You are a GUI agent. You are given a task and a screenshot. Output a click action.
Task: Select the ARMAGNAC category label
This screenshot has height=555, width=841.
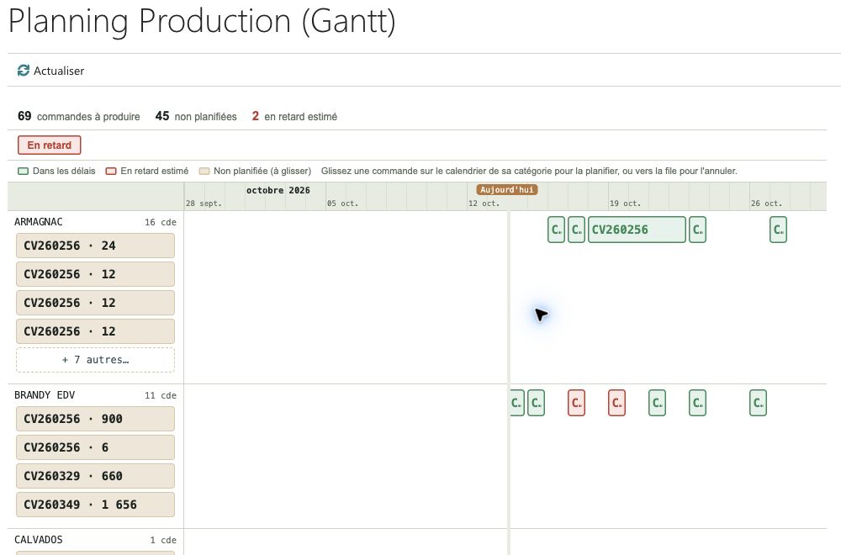click(x=39, y=222)
